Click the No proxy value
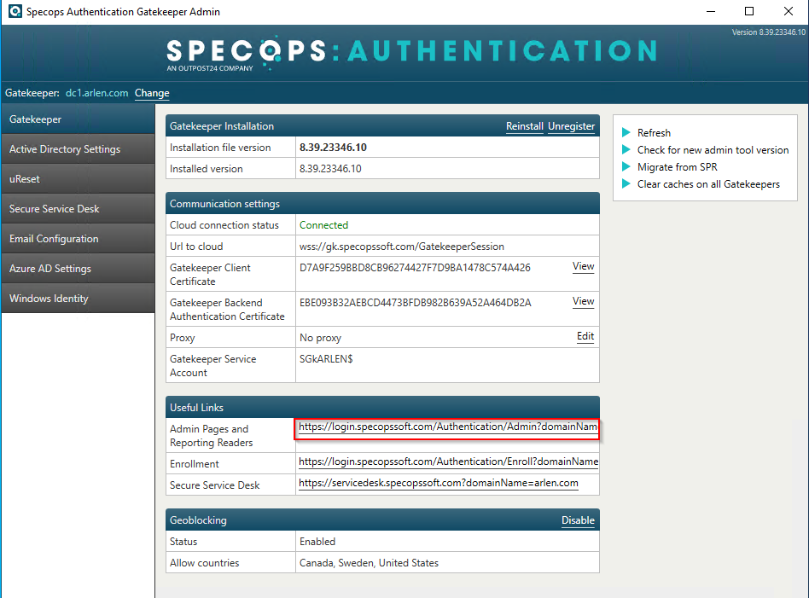809x598 pixels. pos(320,338)
